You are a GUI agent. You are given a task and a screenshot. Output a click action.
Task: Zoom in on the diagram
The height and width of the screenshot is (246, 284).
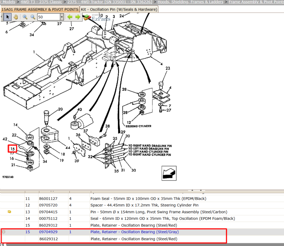(x=25, y=17)
